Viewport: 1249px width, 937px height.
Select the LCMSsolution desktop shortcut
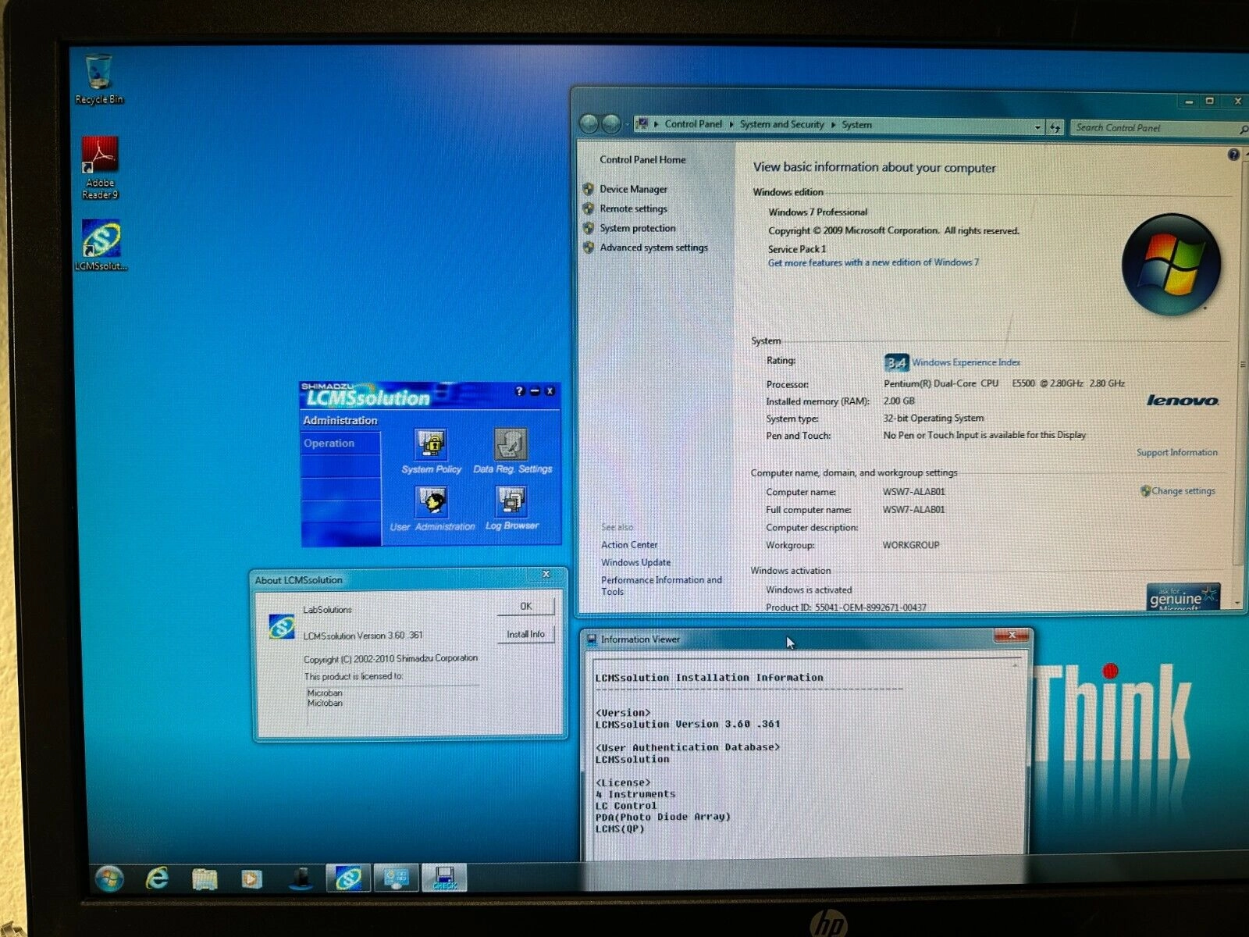pyautogui.click(x=101, y=244)
